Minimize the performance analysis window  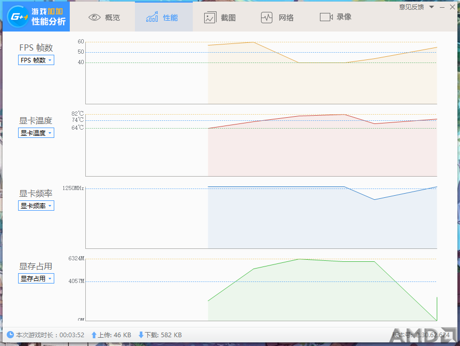(x=442, y=7)
